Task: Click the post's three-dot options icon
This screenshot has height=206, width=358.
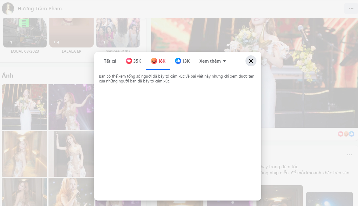Action: tap(350, 154)
